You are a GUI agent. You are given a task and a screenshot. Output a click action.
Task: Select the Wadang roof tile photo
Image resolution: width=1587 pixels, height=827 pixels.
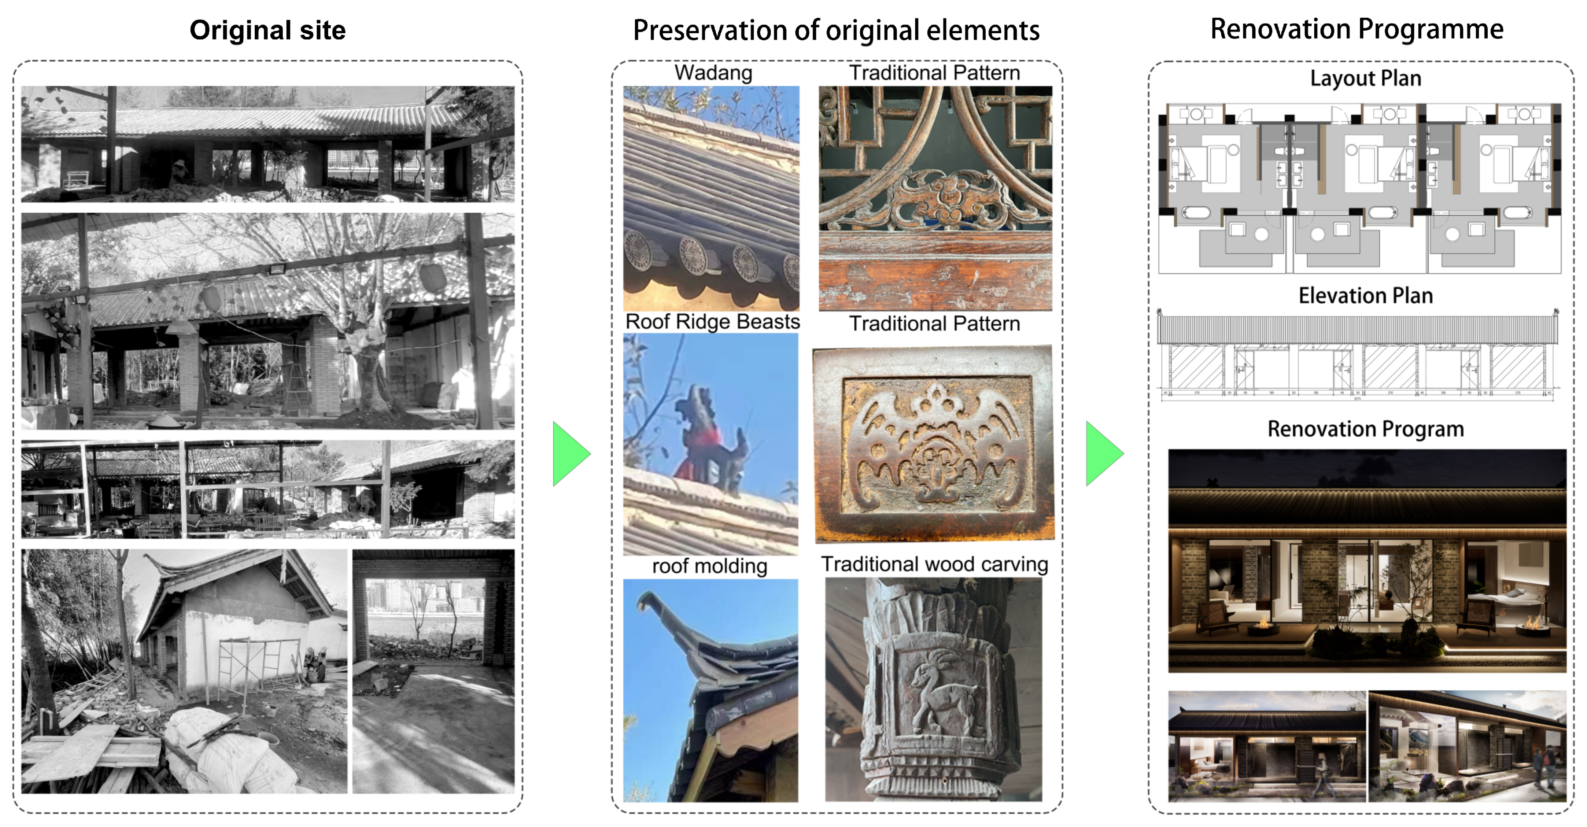click(711, 198)
